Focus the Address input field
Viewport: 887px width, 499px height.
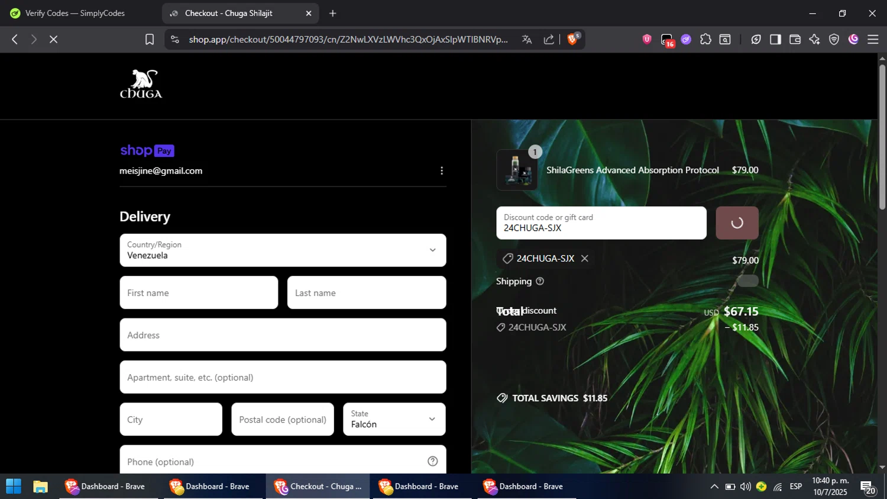pos(283,335)
